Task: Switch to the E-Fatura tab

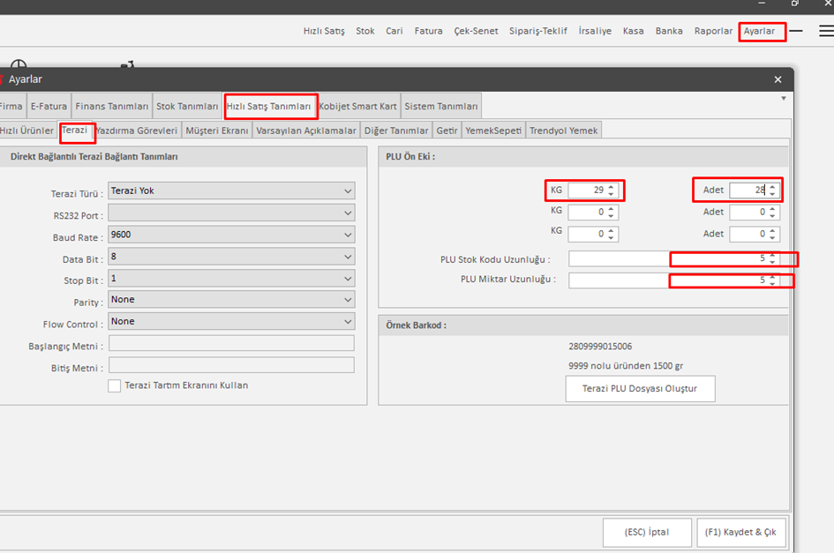Action: 49,106
